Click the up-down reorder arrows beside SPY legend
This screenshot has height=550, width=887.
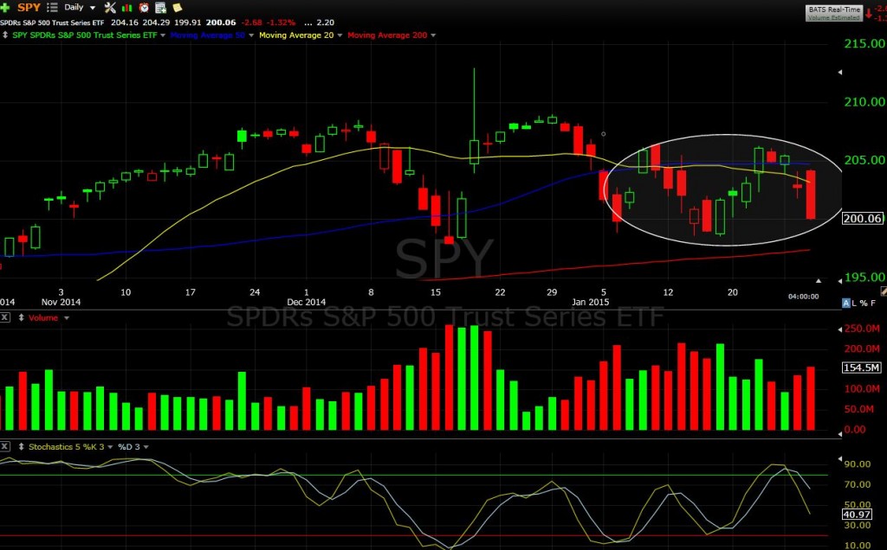5,35
